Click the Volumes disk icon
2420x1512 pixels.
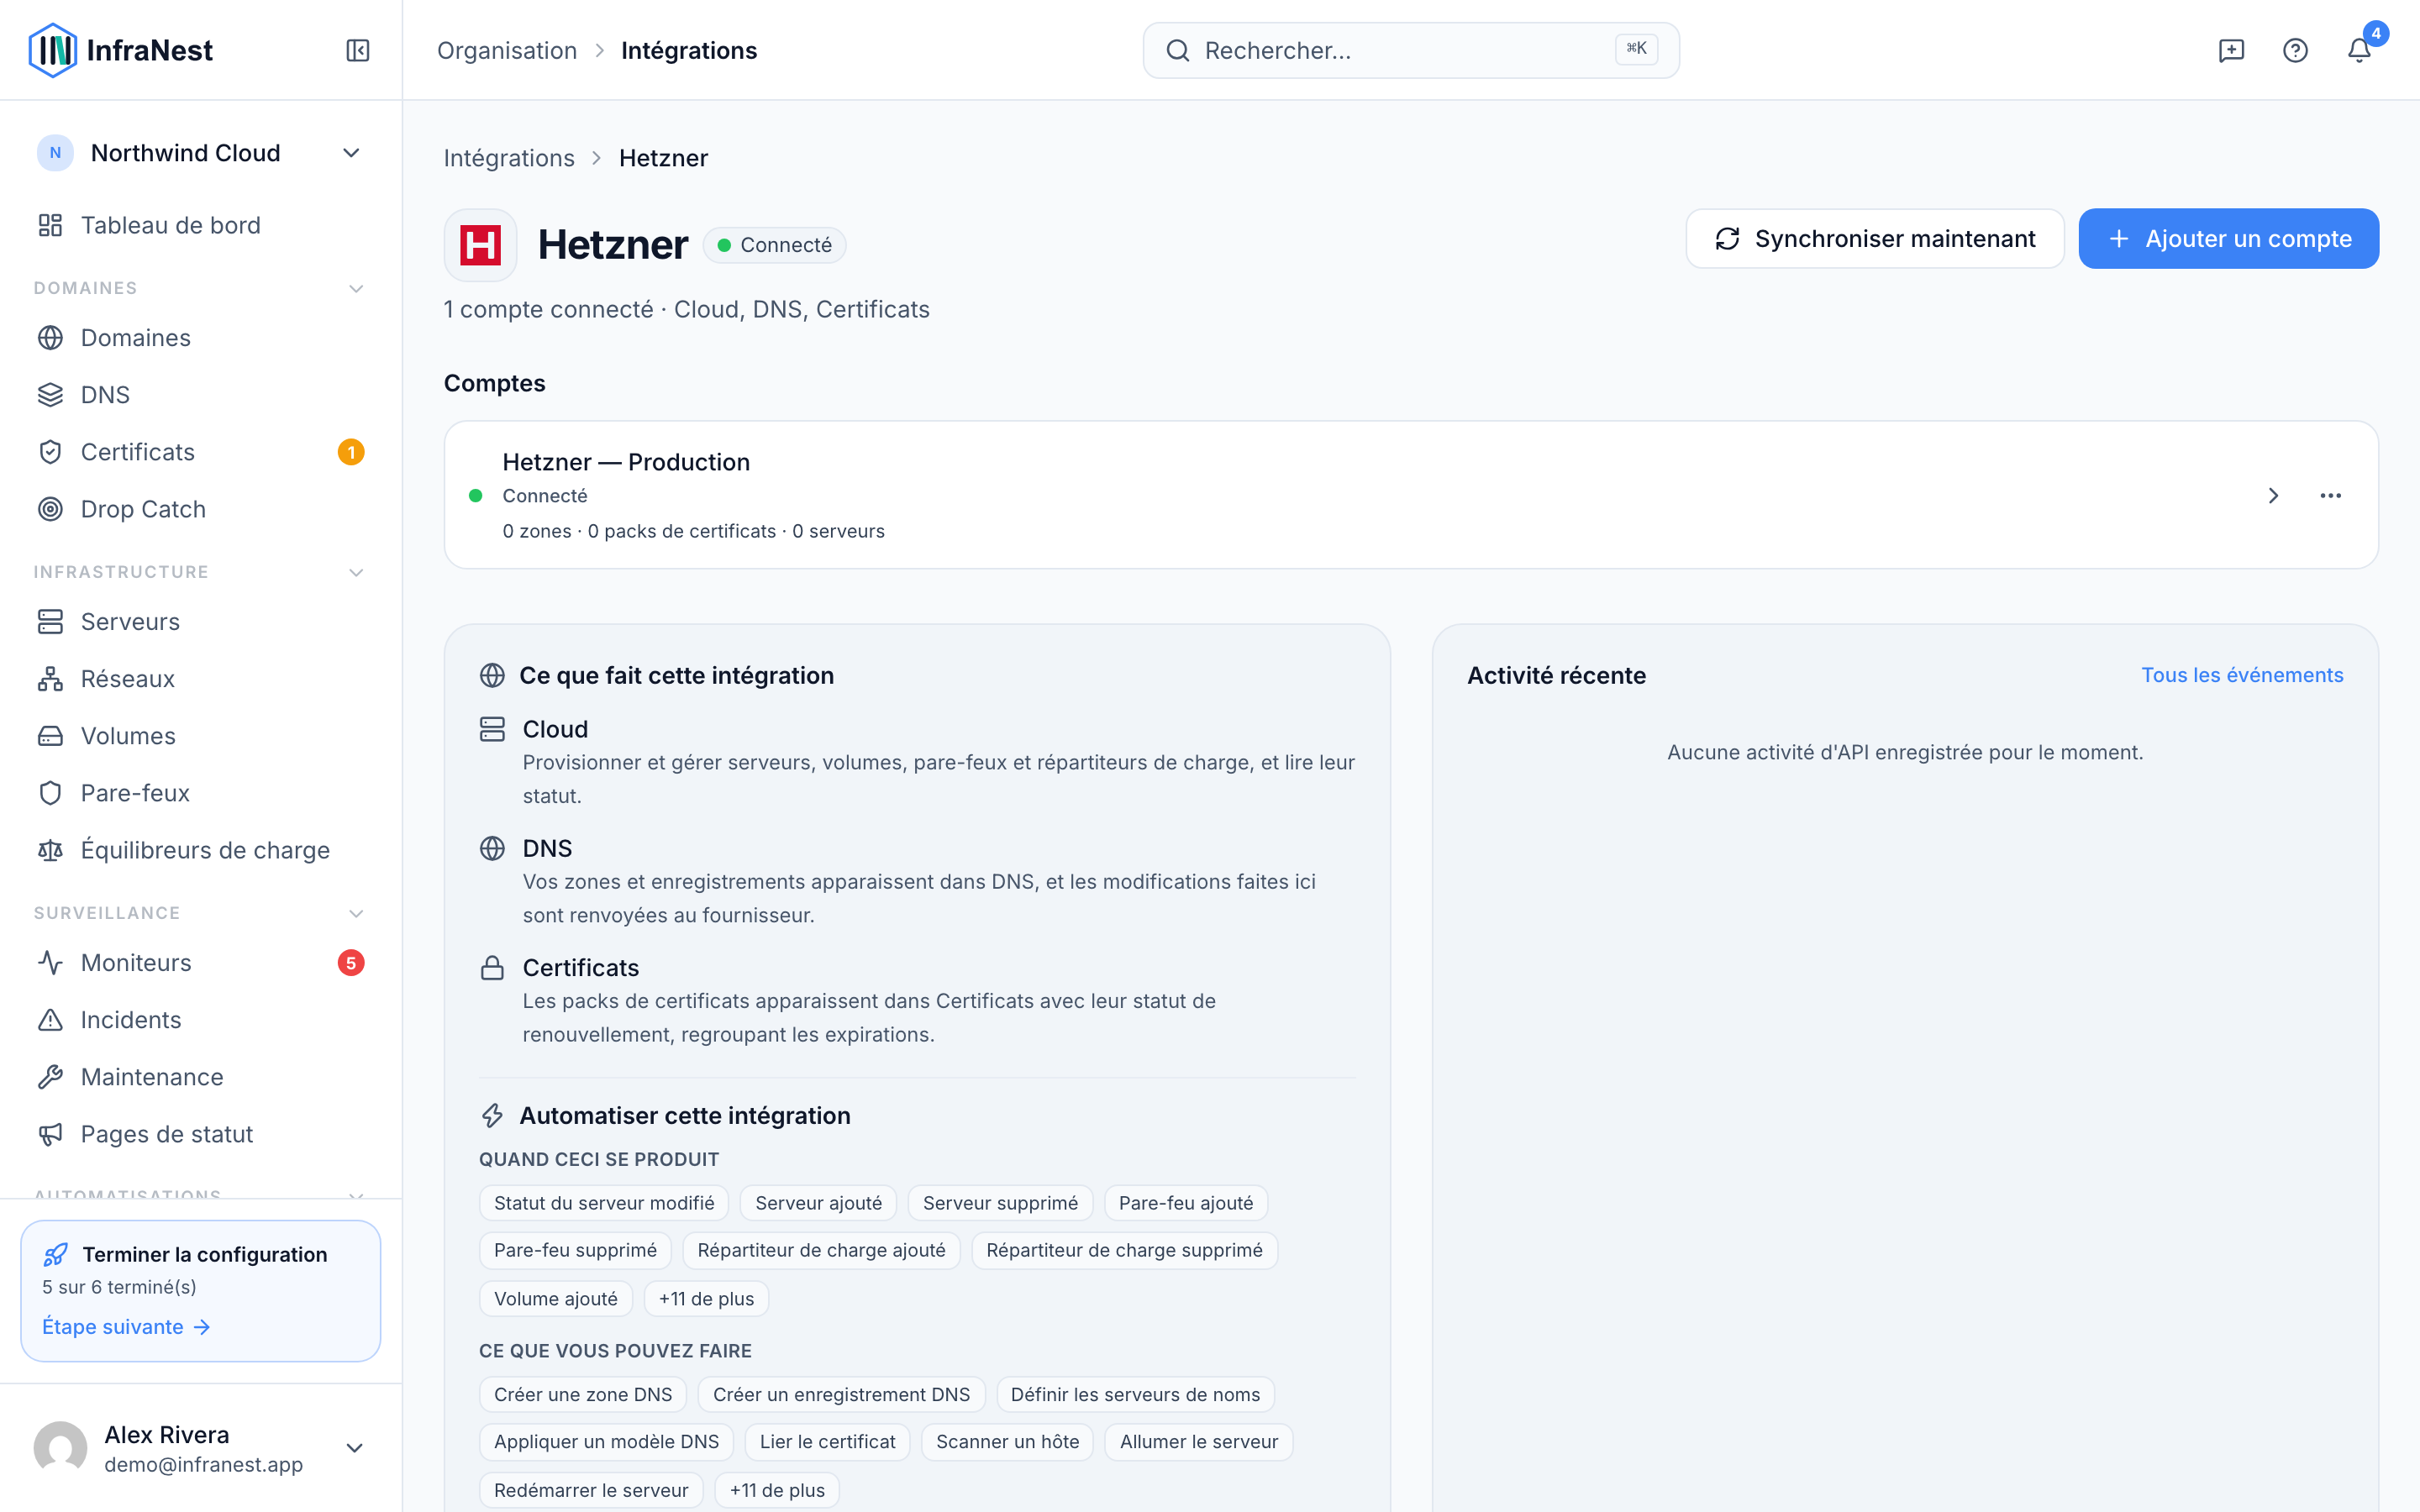pos(50,736)
